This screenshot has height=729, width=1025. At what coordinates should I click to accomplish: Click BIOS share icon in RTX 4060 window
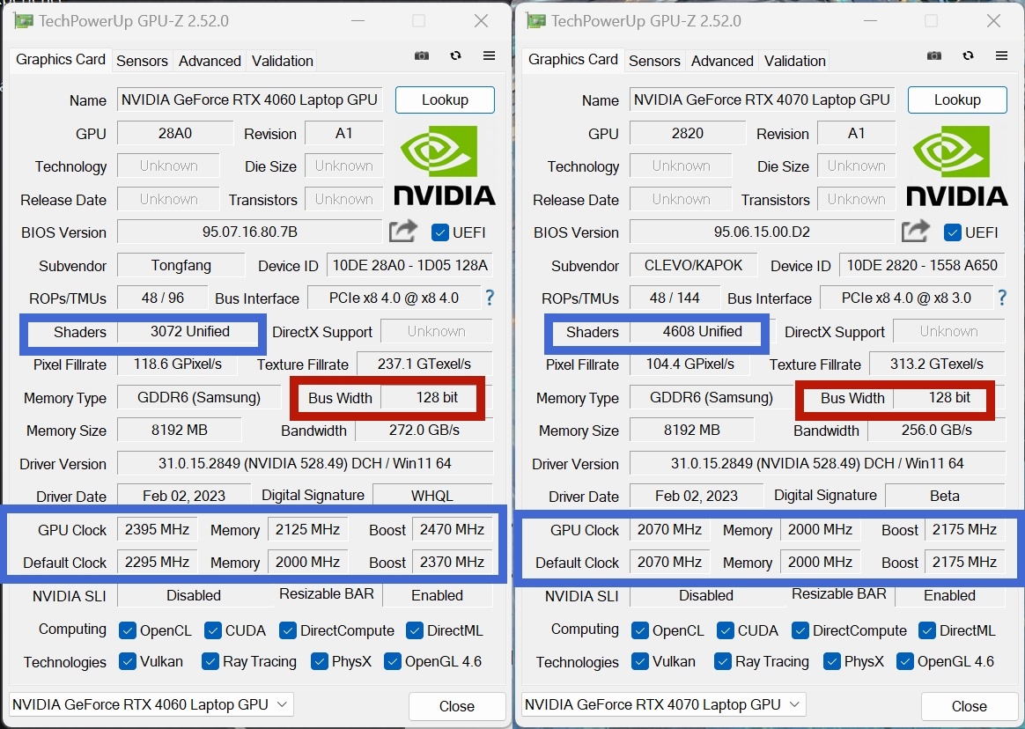403,232
